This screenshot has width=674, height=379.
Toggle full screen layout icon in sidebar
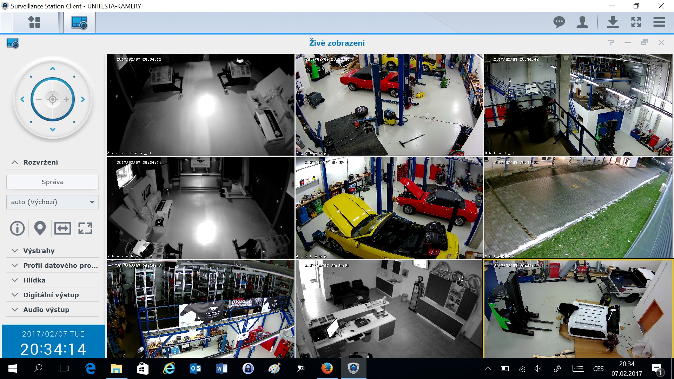tap(85, 228)
